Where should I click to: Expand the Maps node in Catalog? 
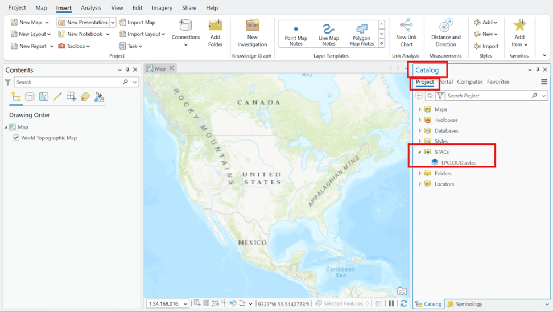click(420, 109)
